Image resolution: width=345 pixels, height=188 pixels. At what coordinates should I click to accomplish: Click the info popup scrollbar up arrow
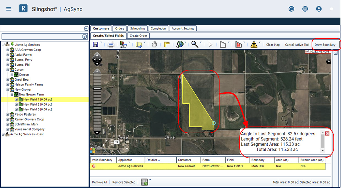(322, 133)
